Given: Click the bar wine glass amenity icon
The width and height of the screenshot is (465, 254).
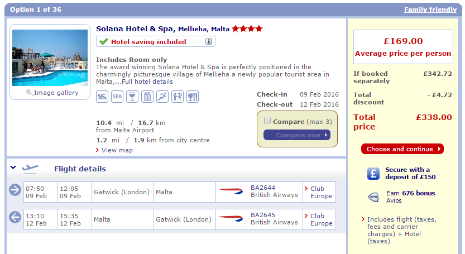Looking at the screenshot, I should click(x=132, y=97).
